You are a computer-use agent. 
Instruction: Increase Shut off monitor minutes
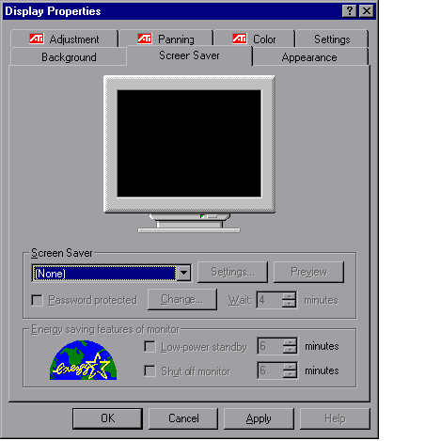(x=290, y=367)
